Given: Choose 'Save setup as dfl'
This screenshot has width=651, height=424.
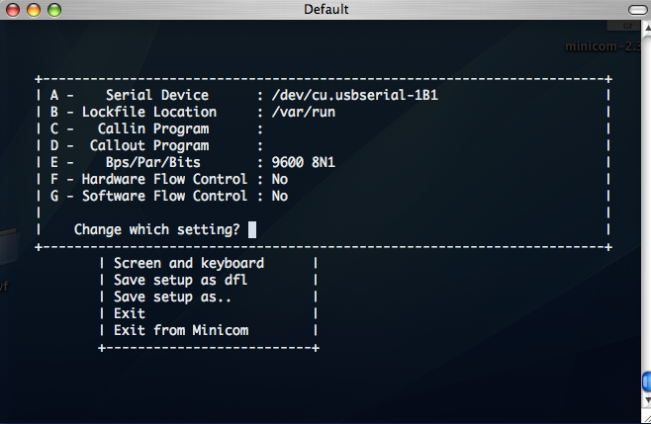Looking at the screenshot, I should 181,280.
